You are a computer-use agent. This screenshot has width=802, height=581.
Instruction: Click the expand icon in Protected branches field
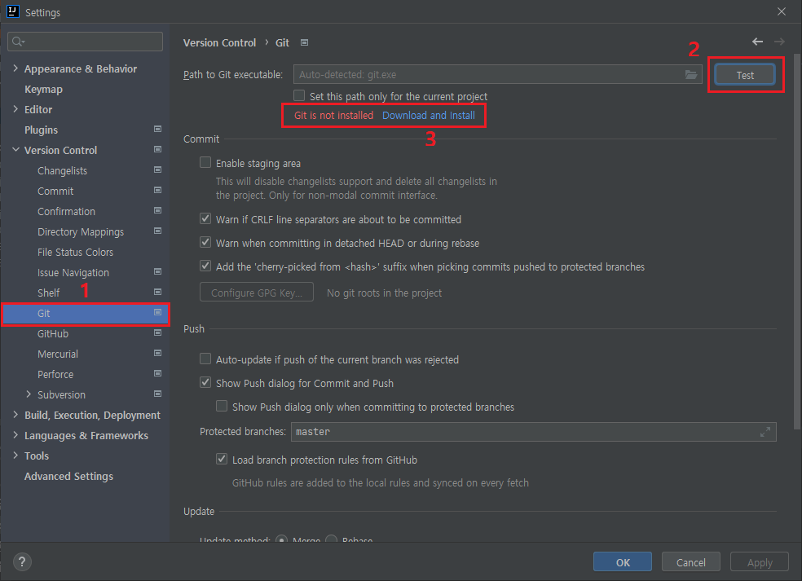[765, 432]
